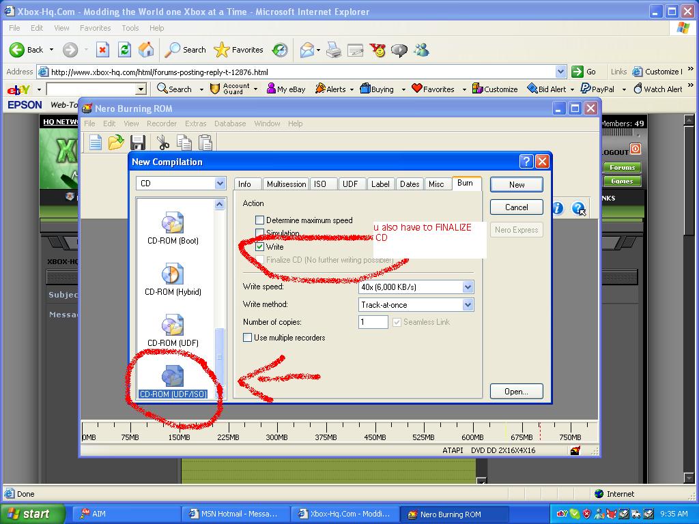Click the Open... button
The height and width of the screenshot is (524, 699).
(517, 392)
